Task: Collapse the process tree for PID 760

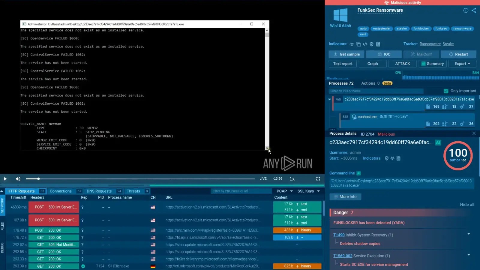Action: point(329,99)
